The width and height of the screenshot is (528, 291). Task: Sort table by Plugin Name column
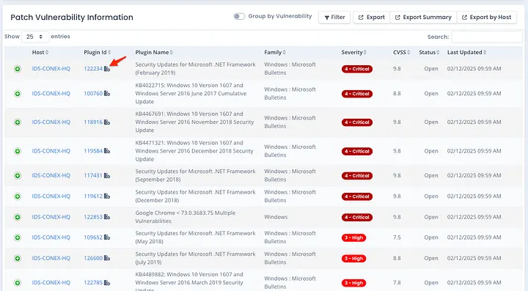[154, 52]
